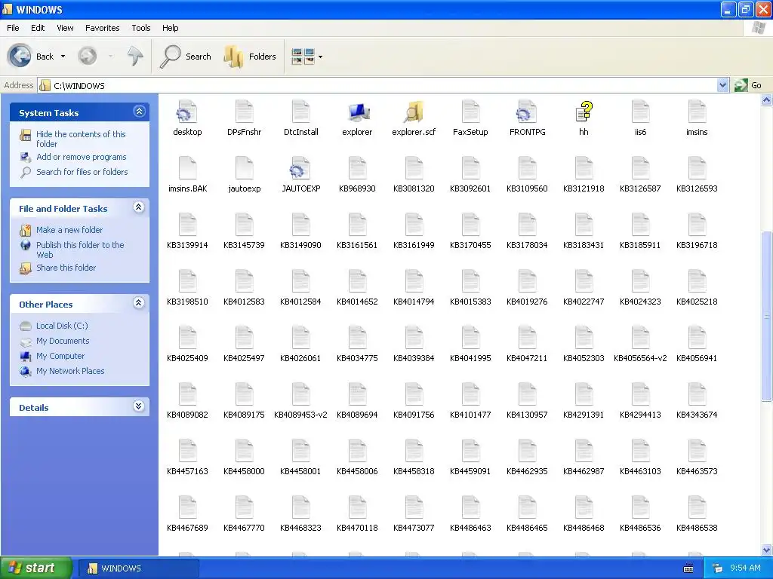
Task: Open the Edit menu
Action: 38,28
